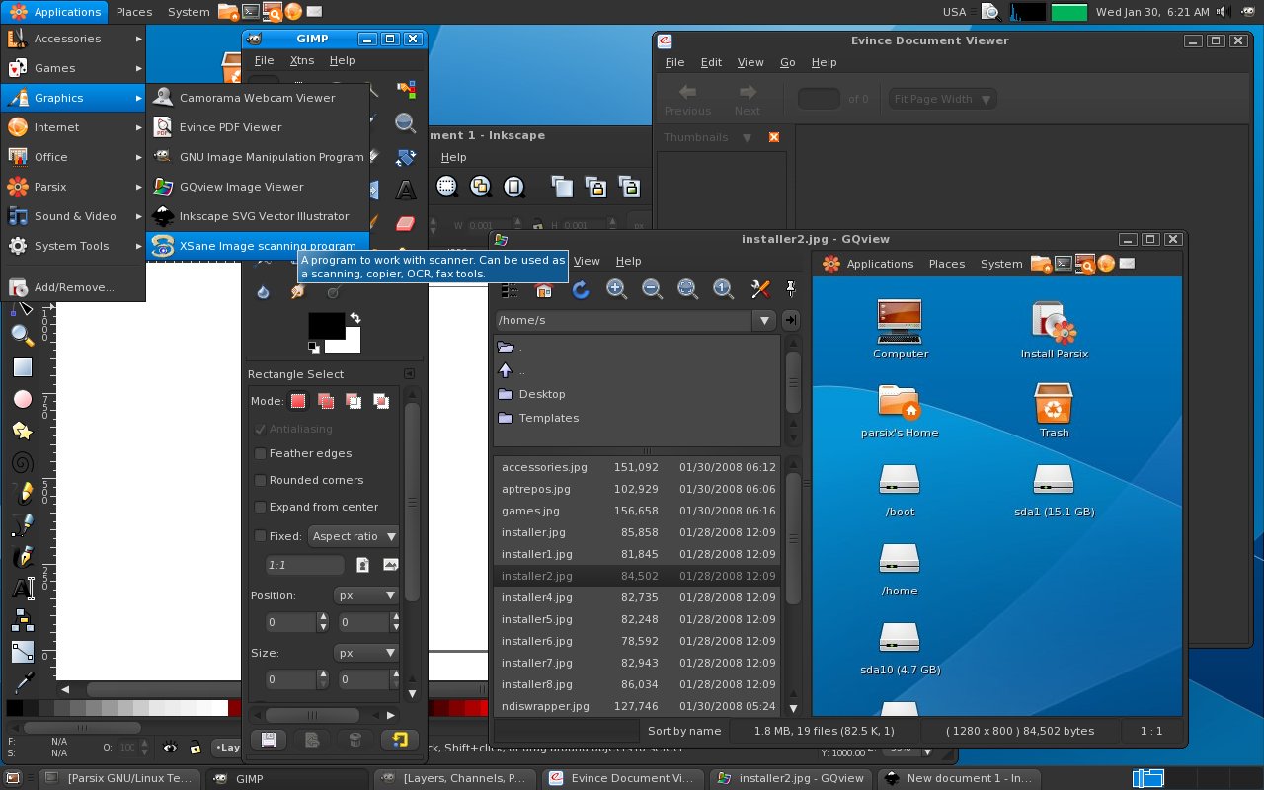This screenshot has height=790, width=1264.
Task: Click GQview Zoom 1:1 icon
Action: click(723, 289)
